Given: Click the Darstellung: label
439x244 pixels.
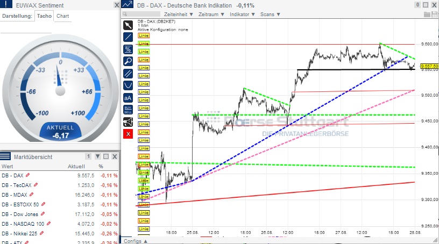Looking at the screenshot, I should 17,16.
